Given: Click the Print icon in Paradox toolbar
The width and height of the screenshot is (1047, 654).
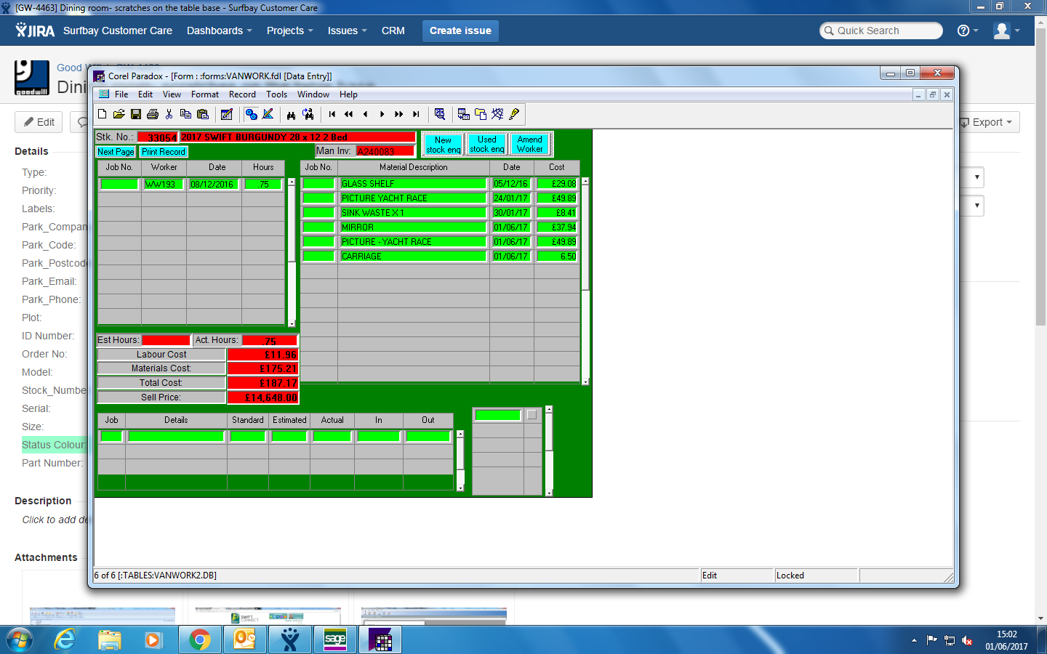Looking at the screenshot, I should 153,114.
